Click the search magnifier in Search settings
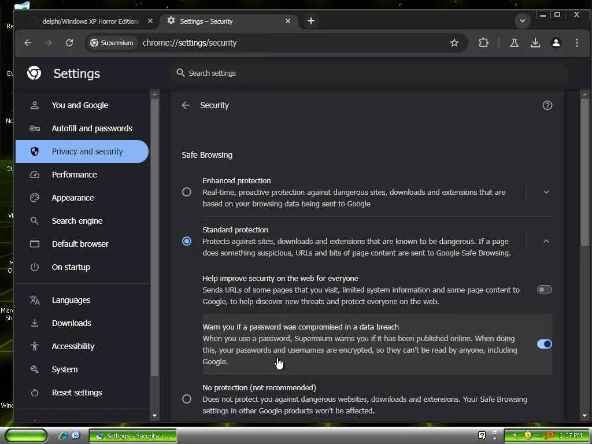Screen dimensions: 592x444 tap(180, 73)
